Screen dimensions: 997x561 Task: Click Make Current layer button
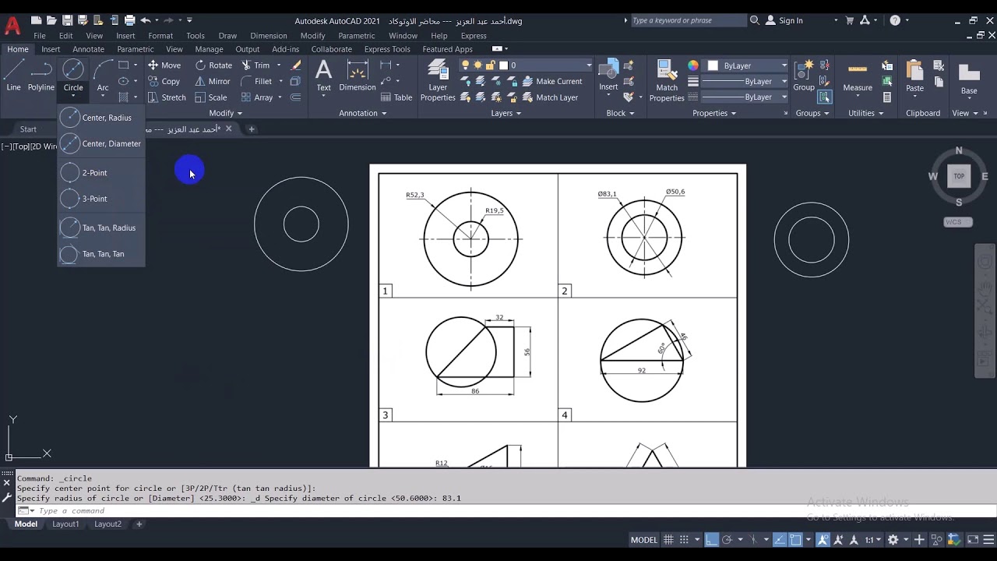(x=552, y=81)
